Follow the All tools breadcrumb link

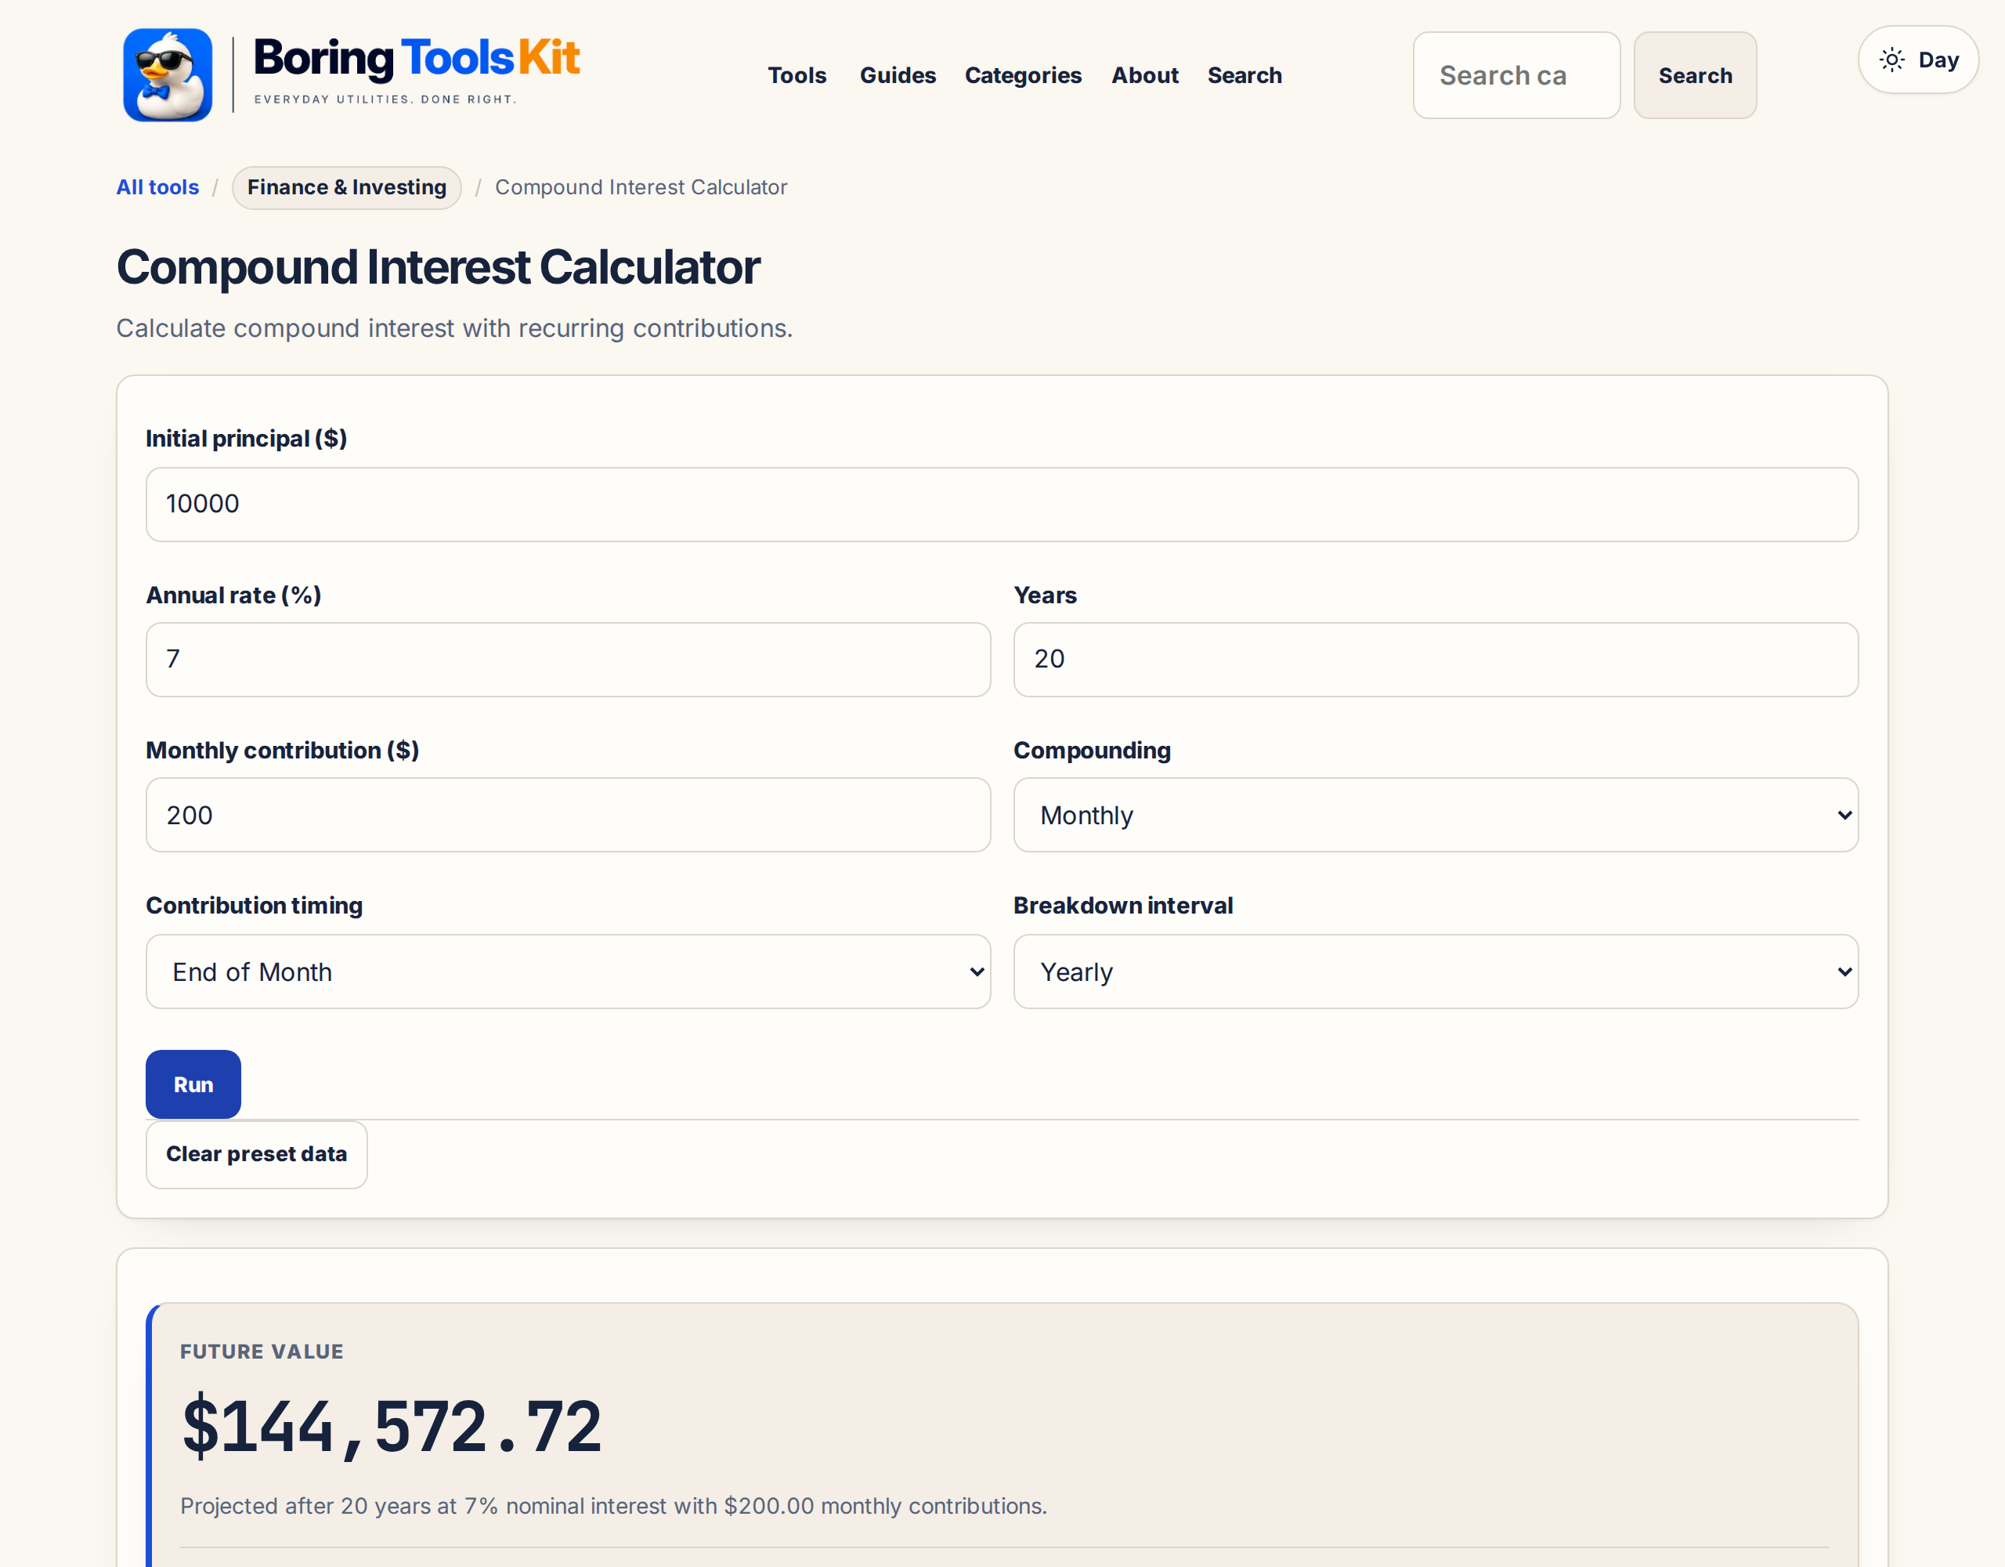point(157,187)
